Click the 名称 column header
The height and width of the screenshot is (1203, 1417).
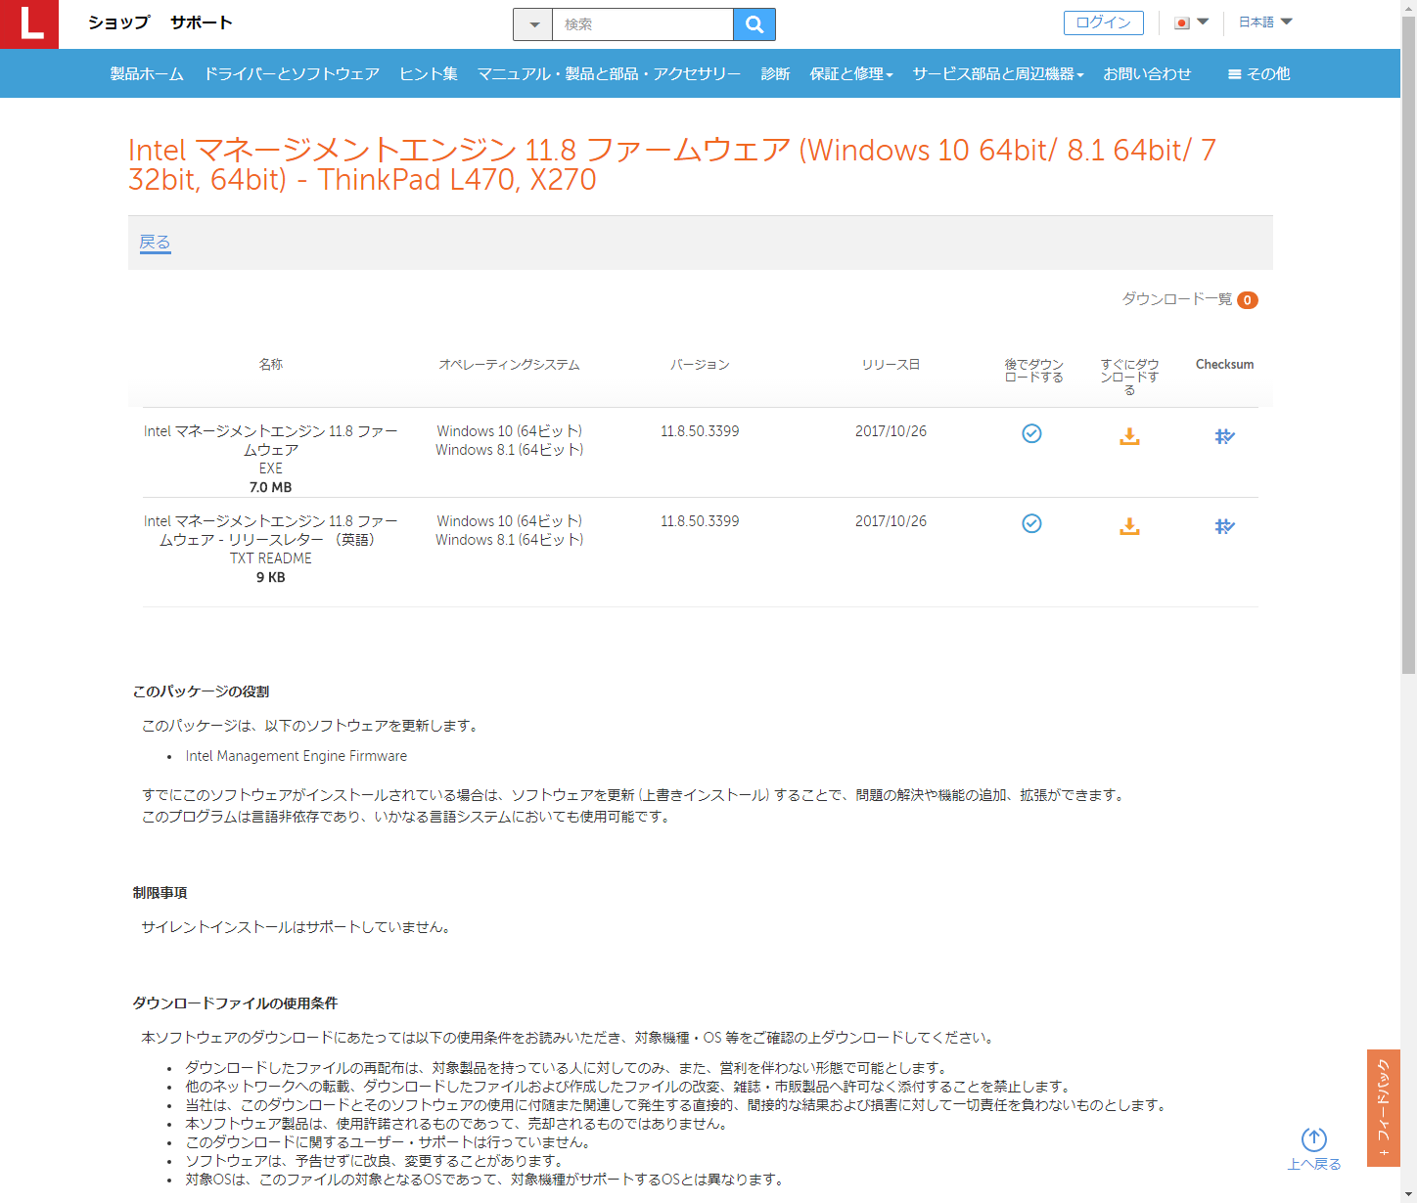tap(271, 365)
